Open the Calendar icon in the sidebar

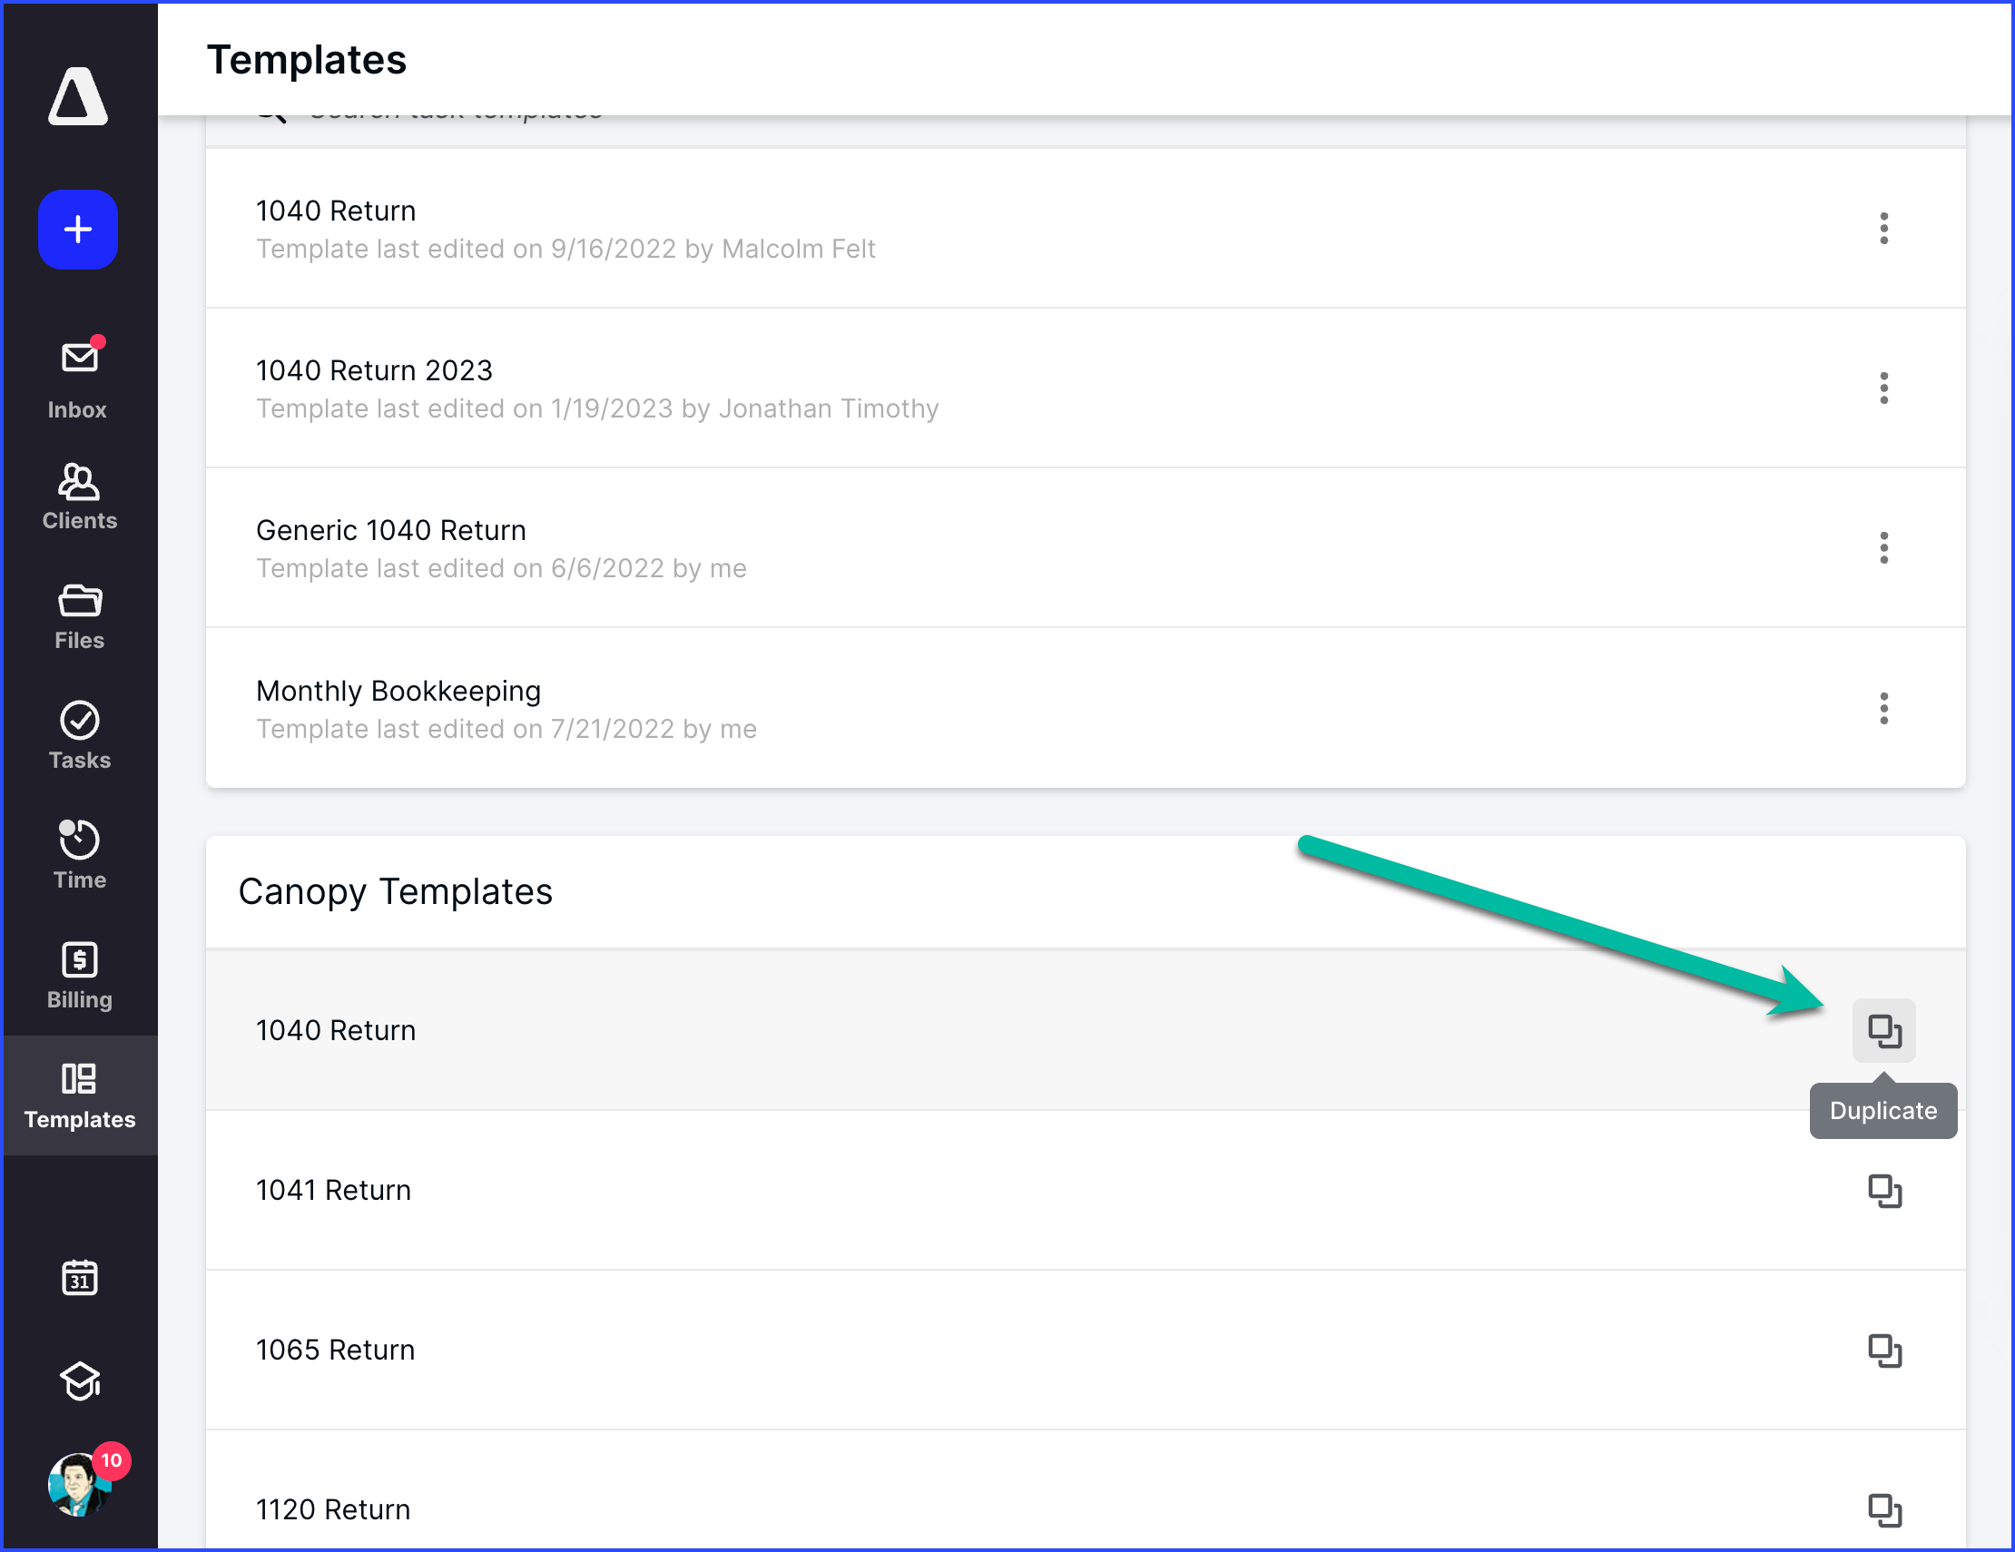pos(79,1278)
